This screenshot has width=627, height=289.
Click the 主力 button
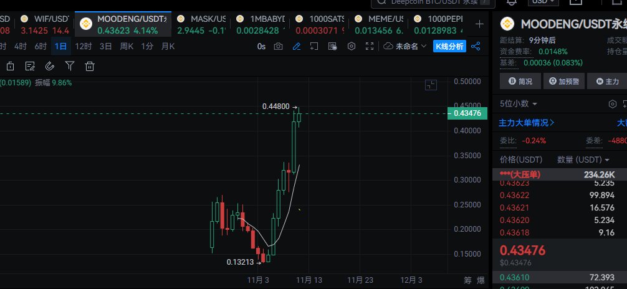coord(607,81)
